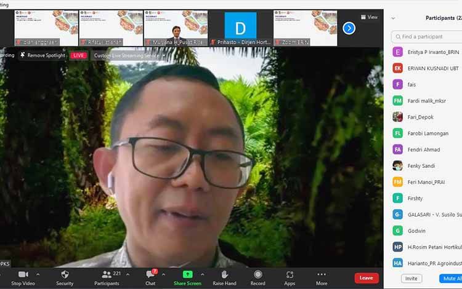Click Firshty avatar icon
462x289 pixels.
(397, 198)
